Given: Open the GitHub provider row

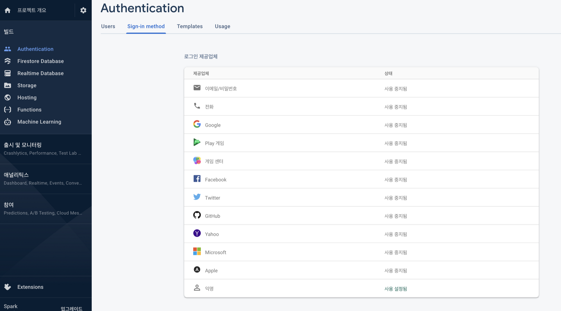Looking at the screenshot, I should (361, 216).
